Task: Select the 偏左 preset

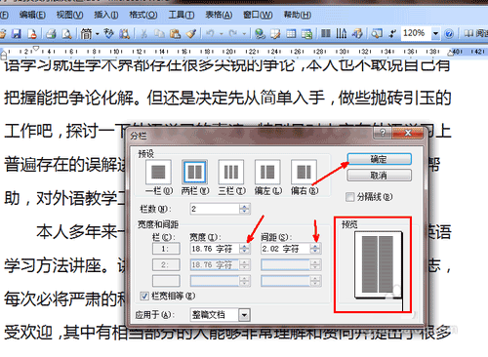Action: [x=267, y=172]
